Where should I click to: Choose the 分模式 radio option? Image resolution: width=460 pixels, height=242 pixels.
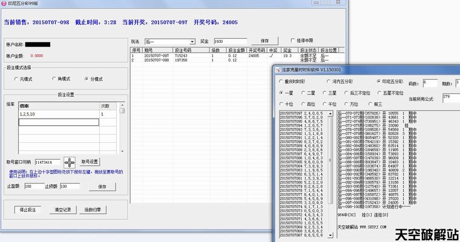click(87, 79)
